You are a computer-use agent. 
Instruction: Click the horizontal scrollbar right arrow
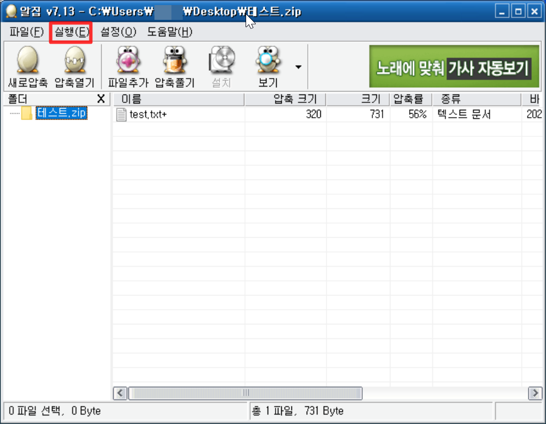535,393
